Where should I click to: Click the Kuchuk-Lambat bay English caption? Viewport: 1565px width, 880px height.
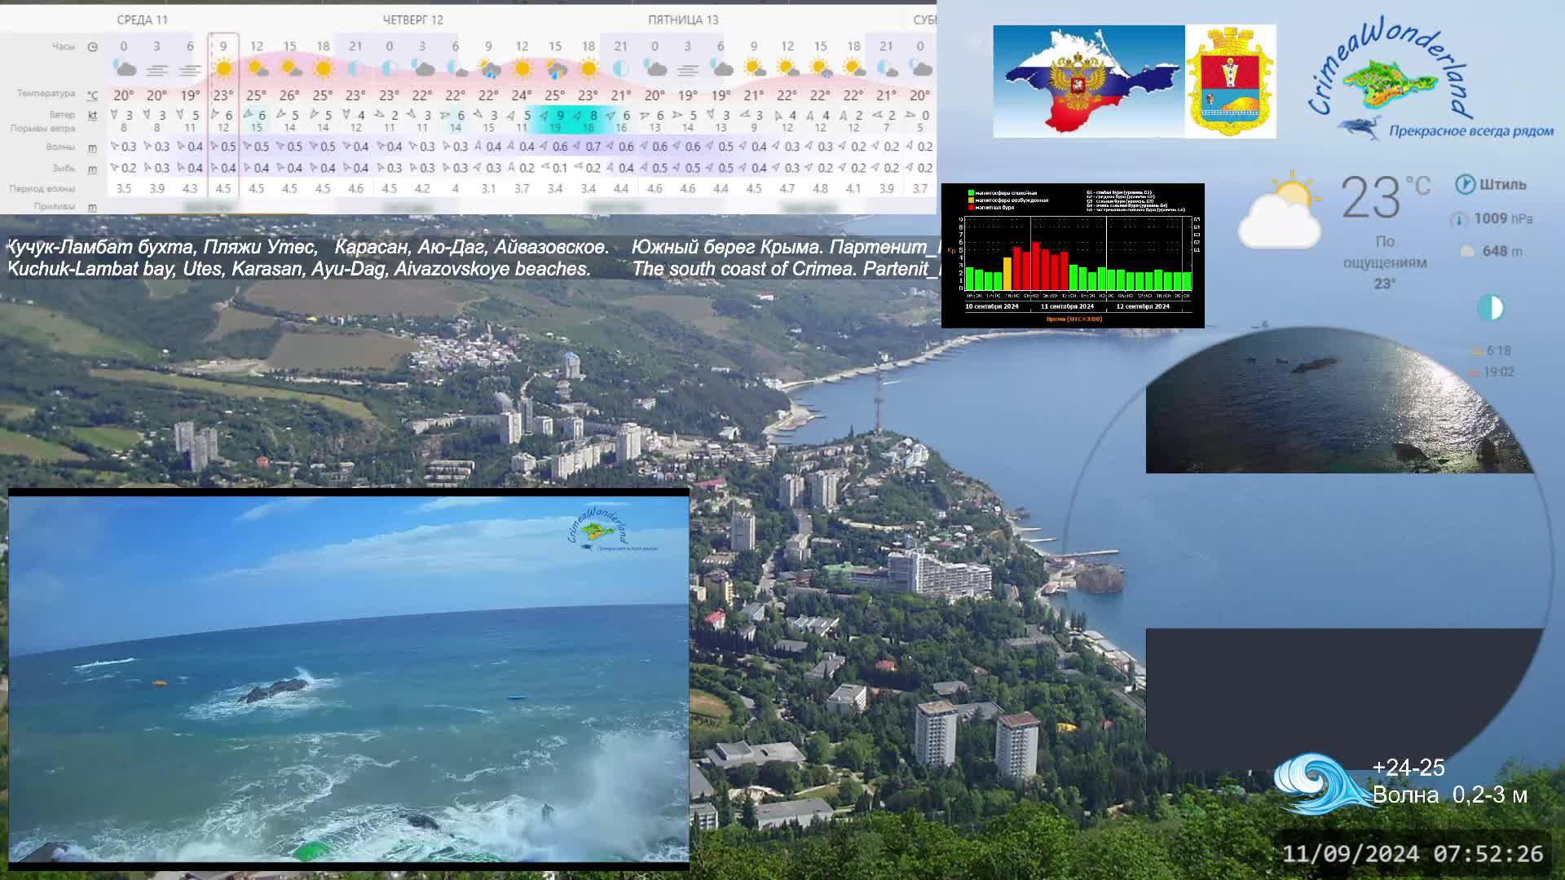pyautogui.click(x=299, y=269)
